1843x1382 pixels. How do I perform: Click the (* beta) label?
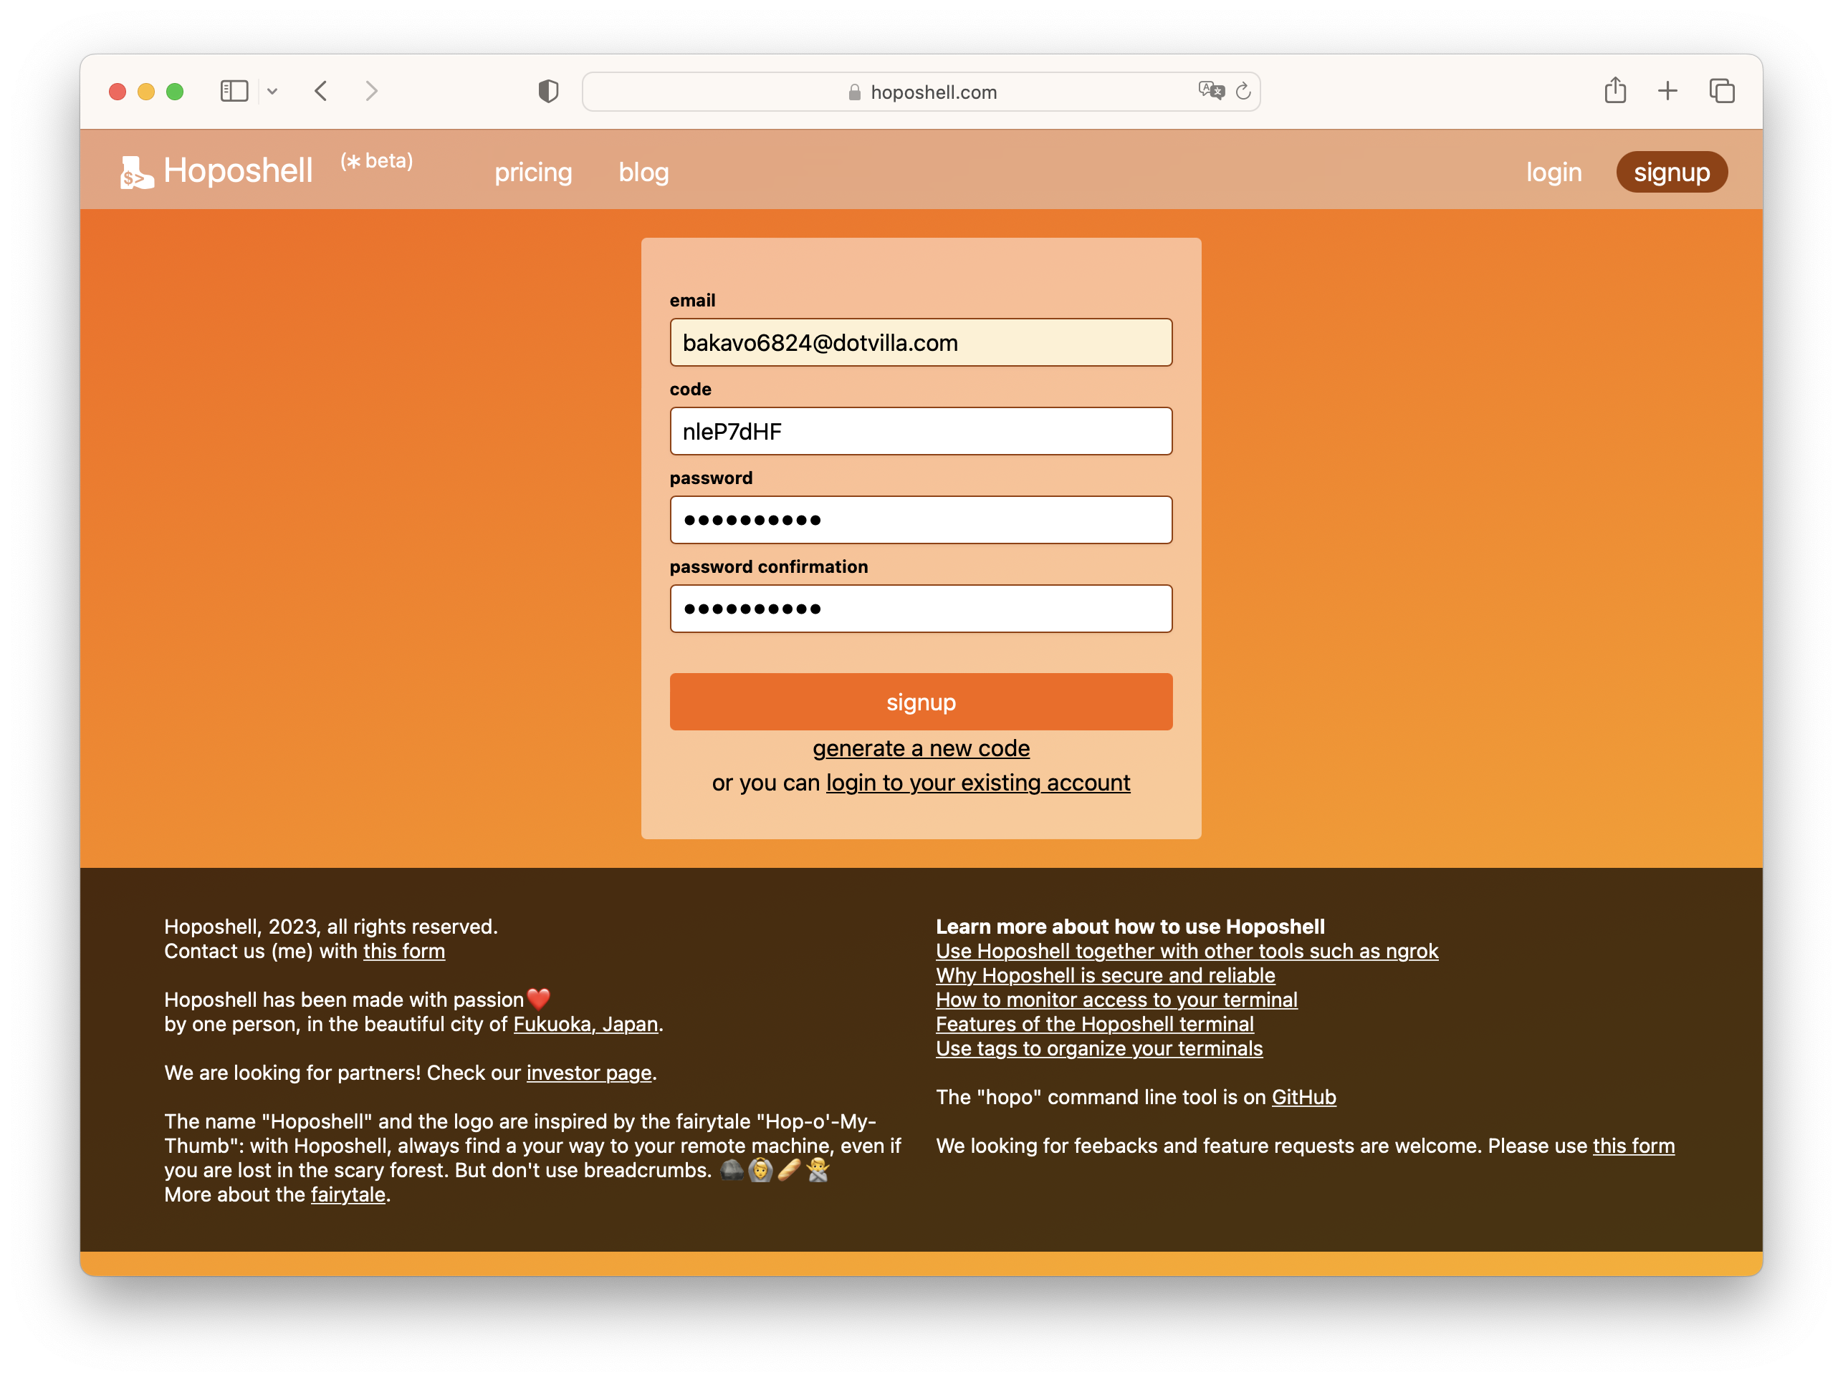tap(377, 160)
